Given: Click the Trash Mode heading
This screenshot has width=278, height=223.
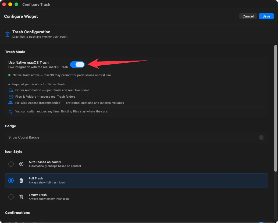Looking at the screenshot, I should (x=15, y=52).
